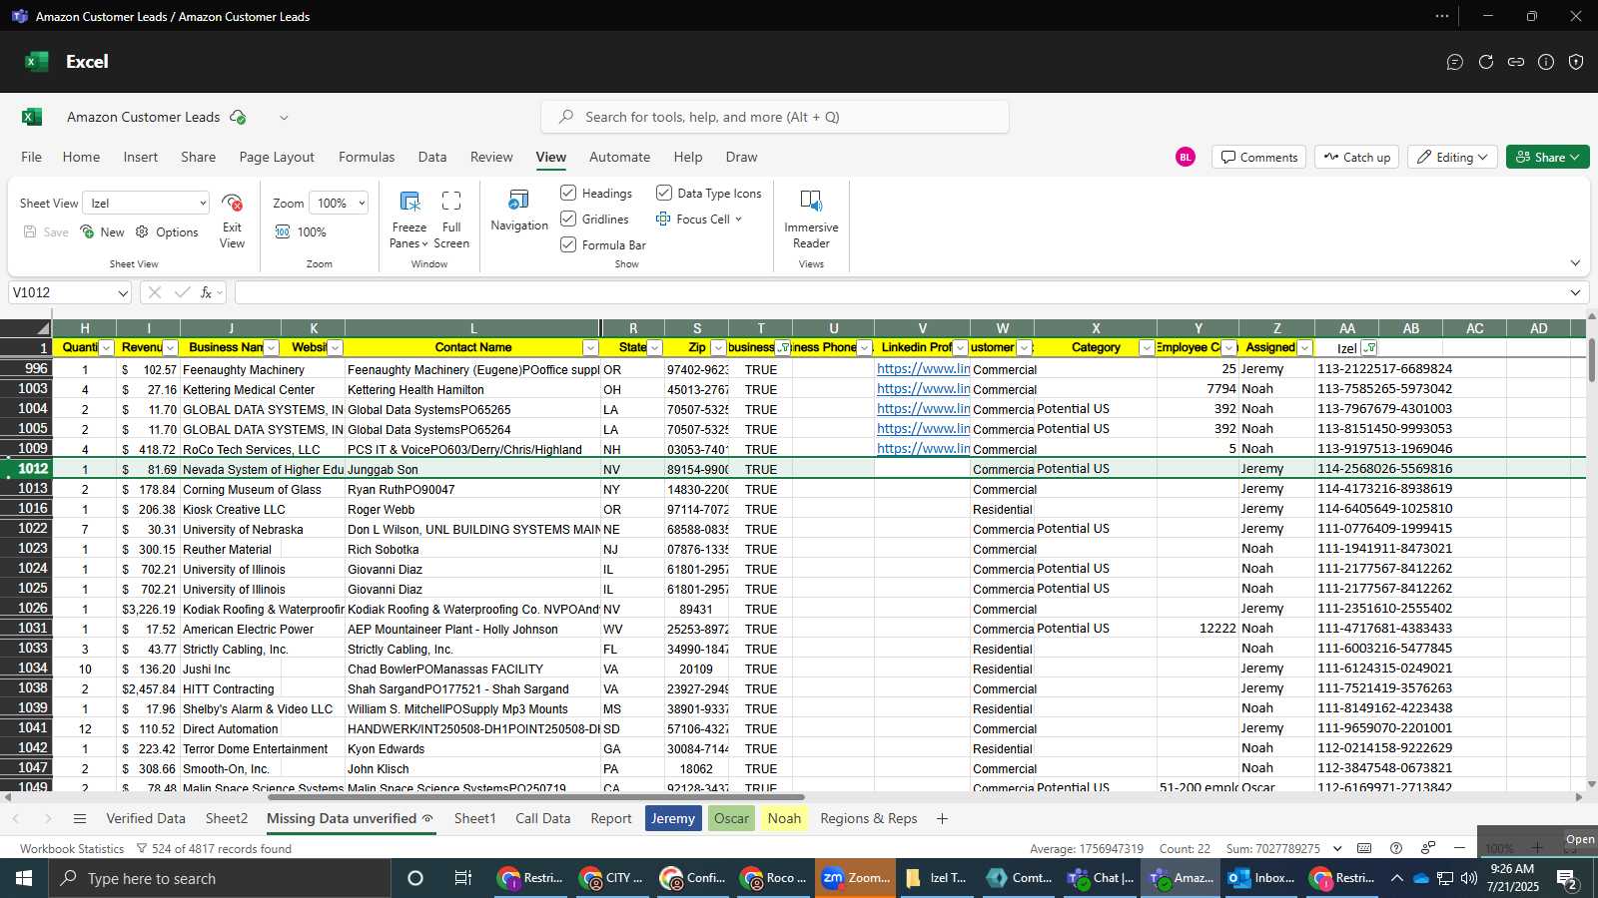Open the LinkedIn link in row 1009
1598x898 pixels.
click(923, 449)
